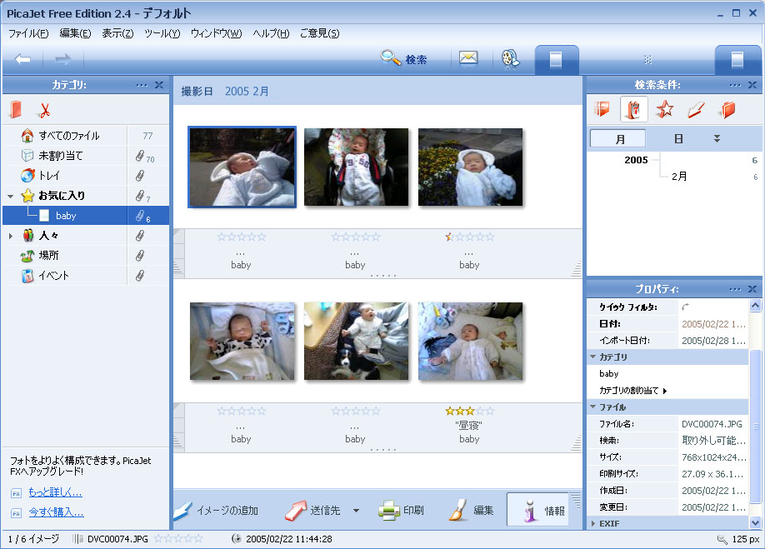Open the 検索条件 panel options dots

(x=735, y=85)
